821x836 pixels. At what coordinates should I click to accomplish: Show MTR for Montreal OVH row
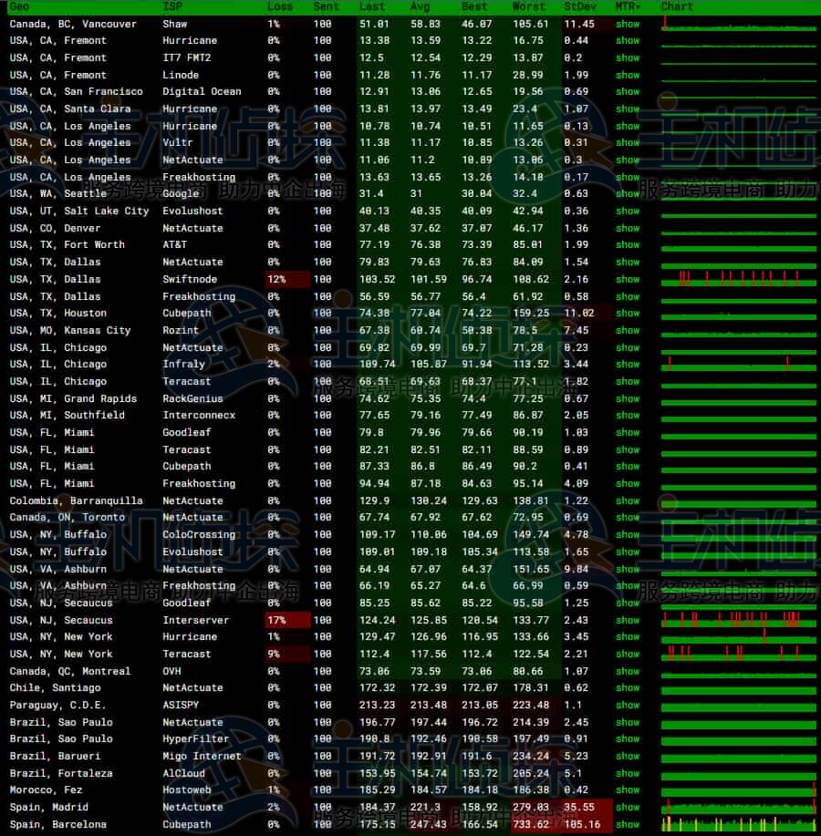pos(628,672)
